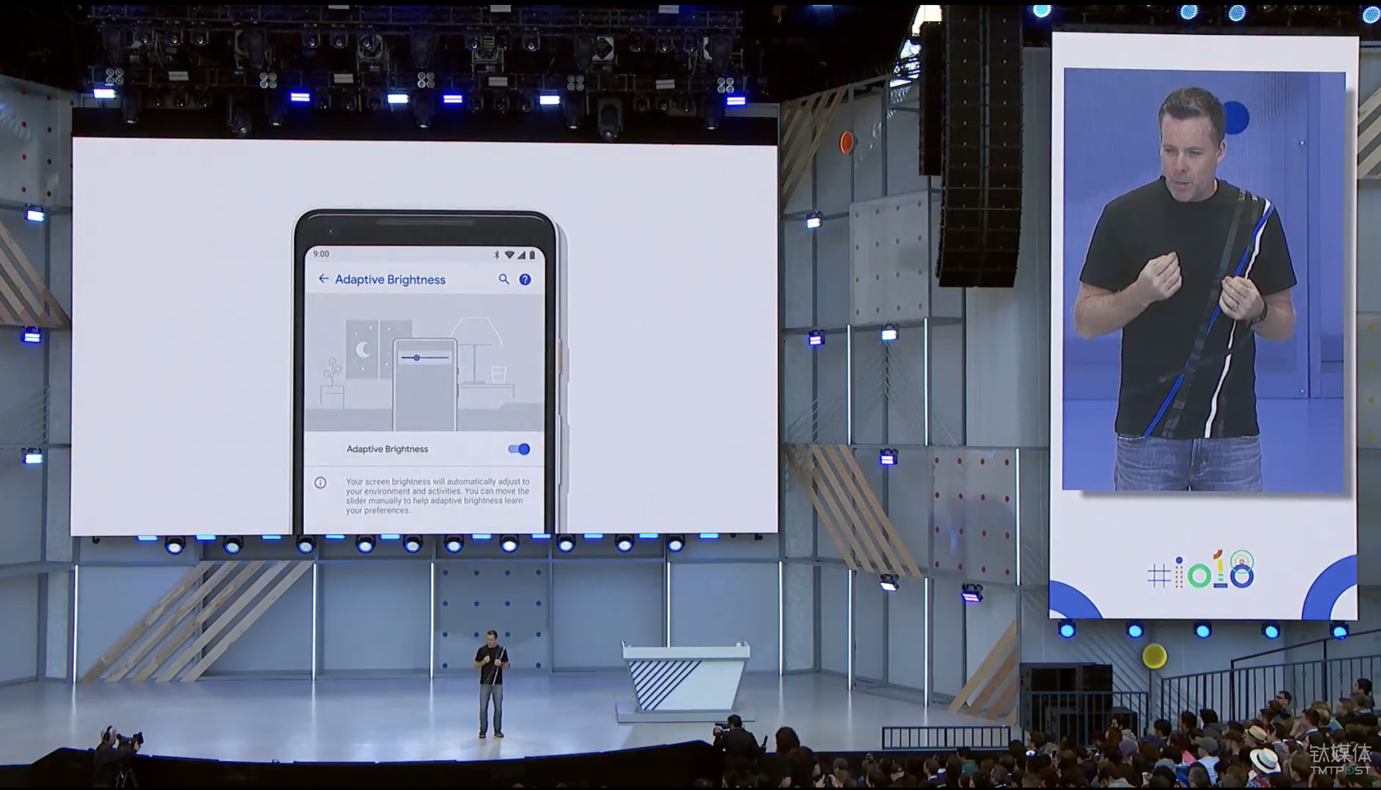The width and height of the screenshot is (1381, 790).
Task: Click the 9:00 clock in status bar
Action: 321,254
